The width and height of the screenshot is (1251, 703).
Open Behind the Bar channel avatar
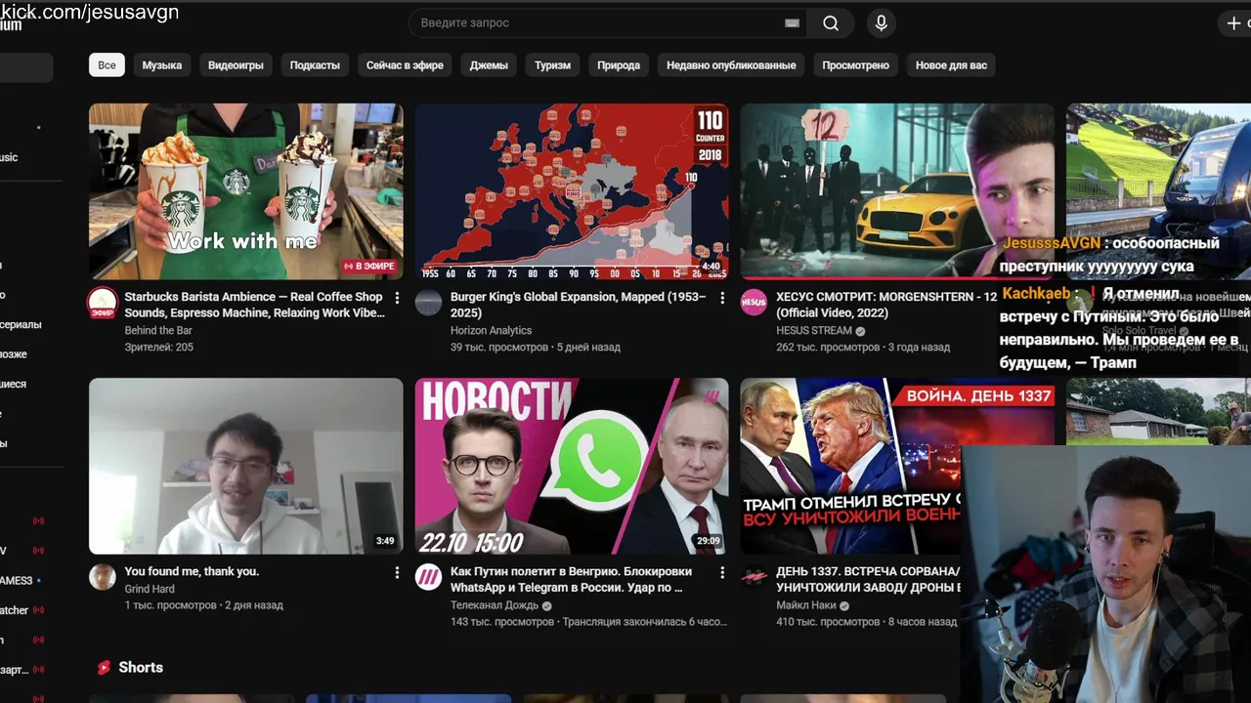tap(103, 303)
